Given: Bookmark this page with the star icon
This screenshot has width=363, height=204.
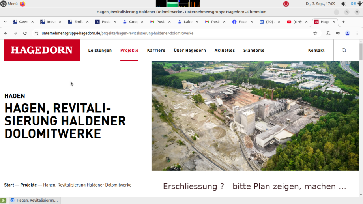Looking at the screenshot, I should pyautogui.click(x=315, y=33).
